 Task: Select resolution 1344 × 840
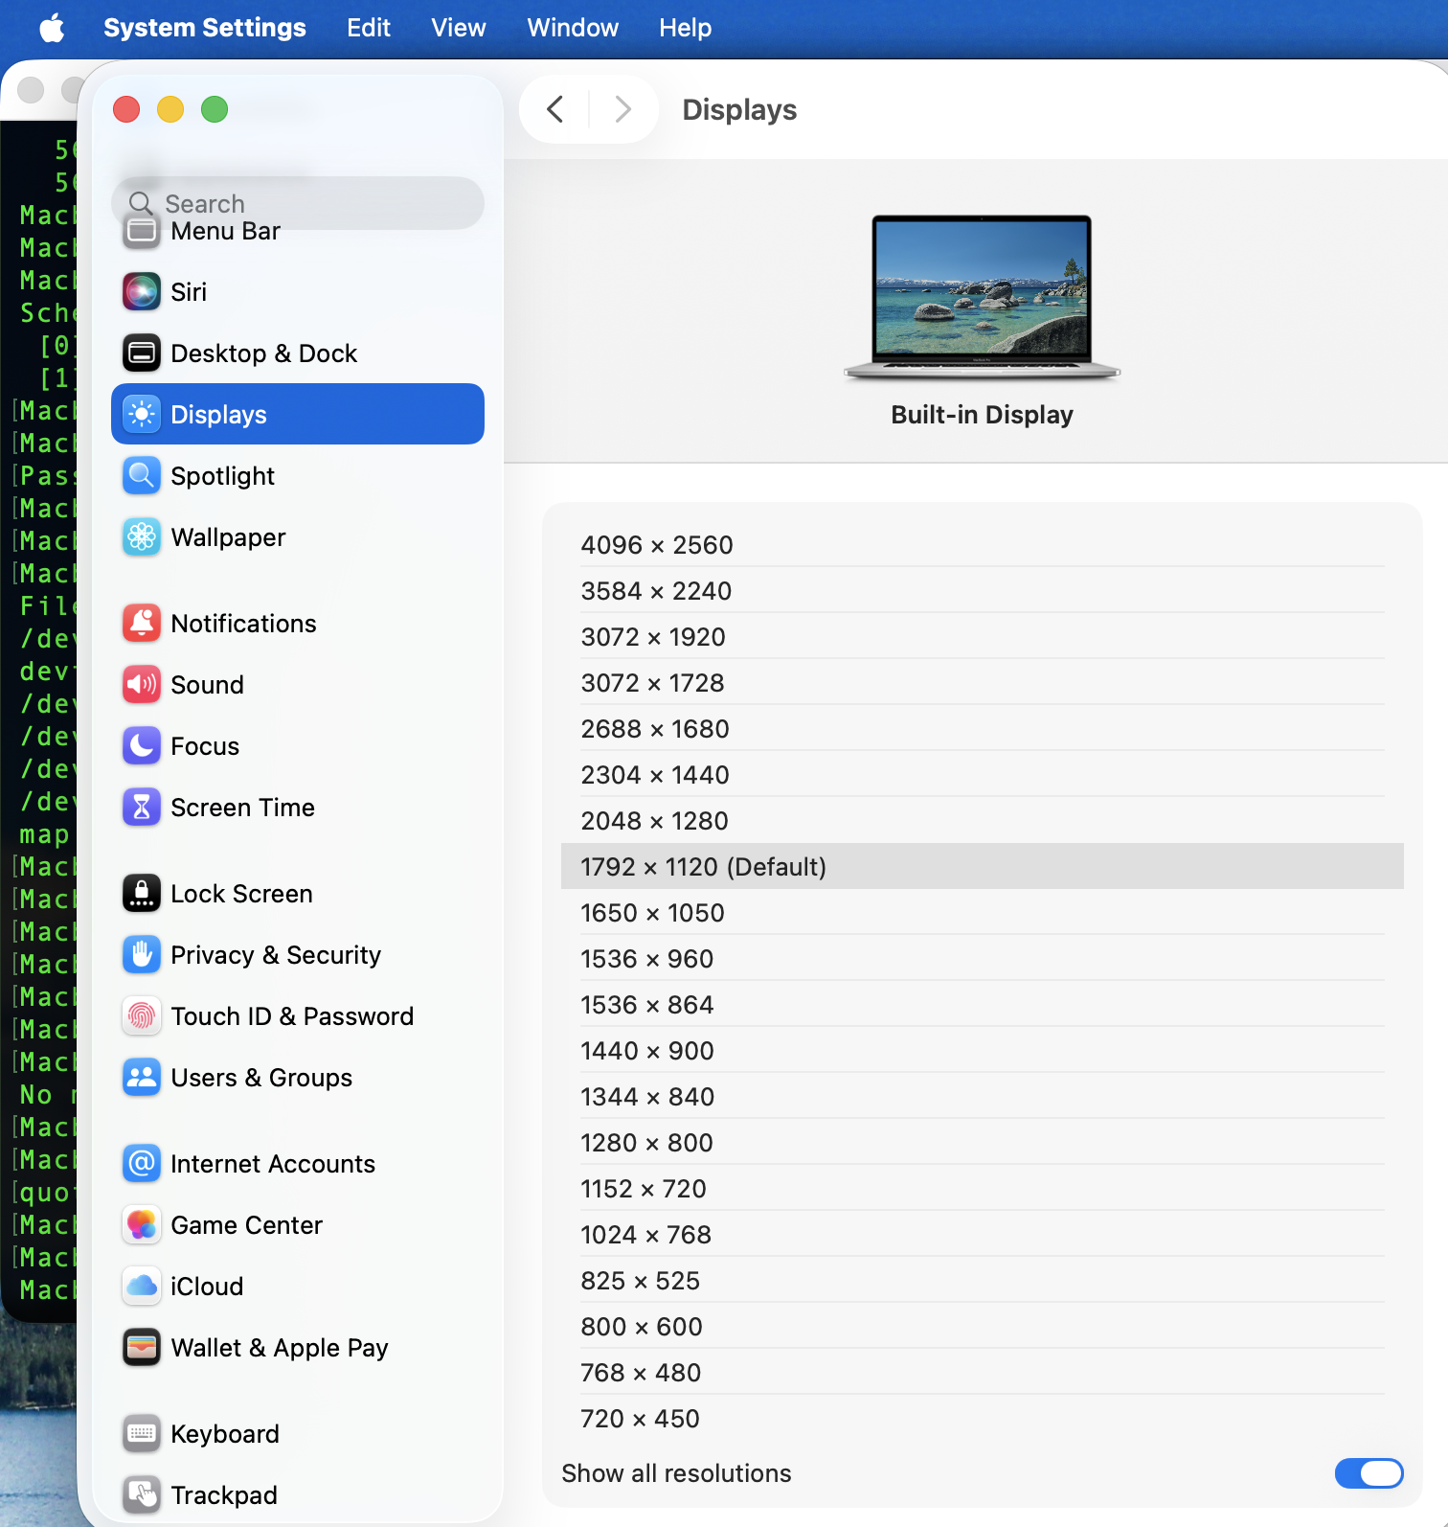pos(983,1096)
